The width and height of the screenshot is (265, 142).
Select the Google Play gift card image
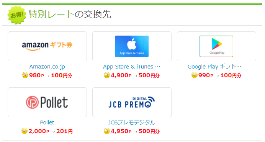pyautogui.click(x=216, y=46)
